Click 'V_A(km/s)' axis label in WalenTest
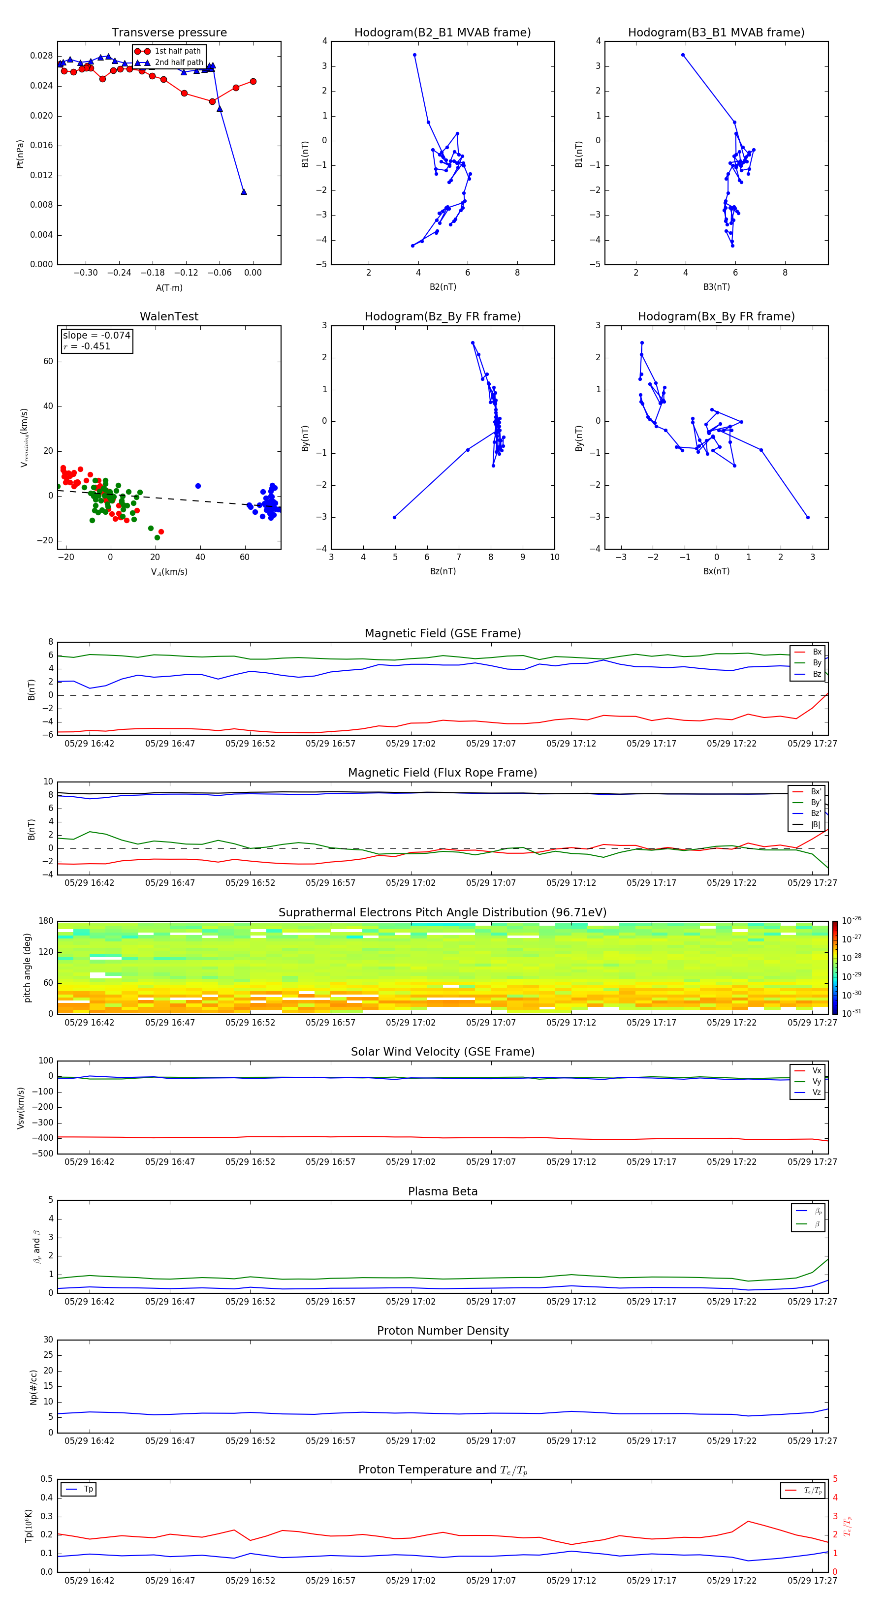This screenshot has width=886, height=1624. [x=169, y=572]
